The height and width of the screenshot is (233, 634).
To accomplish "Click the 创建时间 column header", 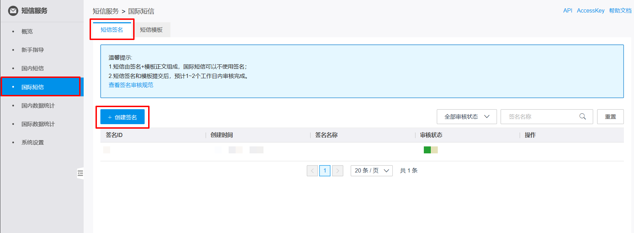I will pos(222,135).
